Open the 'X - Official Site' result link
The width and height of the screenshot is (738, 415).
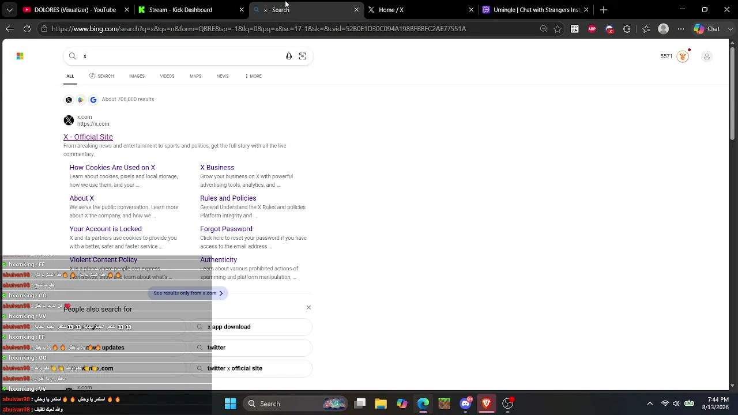88,137
